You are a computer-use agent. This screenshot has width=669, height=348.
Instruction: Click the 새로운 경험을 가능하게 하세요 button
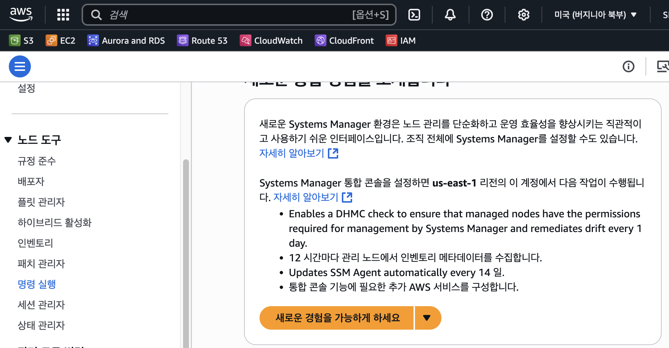point(337,318)
